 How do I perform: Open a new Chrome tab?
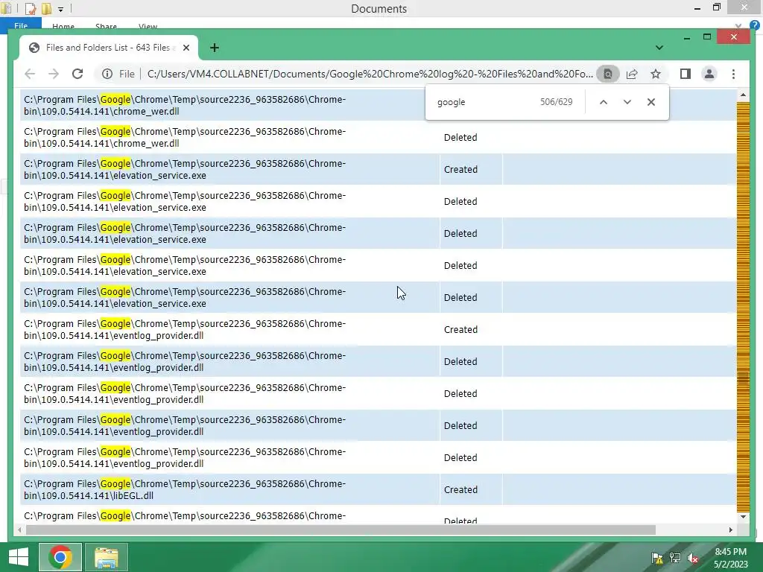[214, 48]
